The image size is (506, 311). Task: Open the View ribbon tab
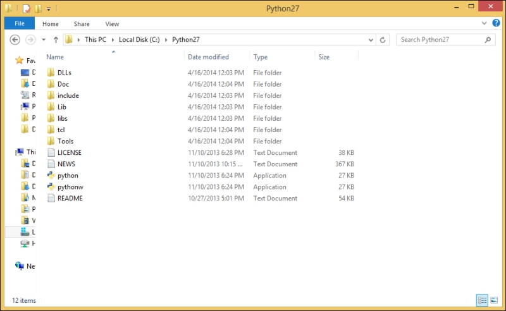click(112, 24)
